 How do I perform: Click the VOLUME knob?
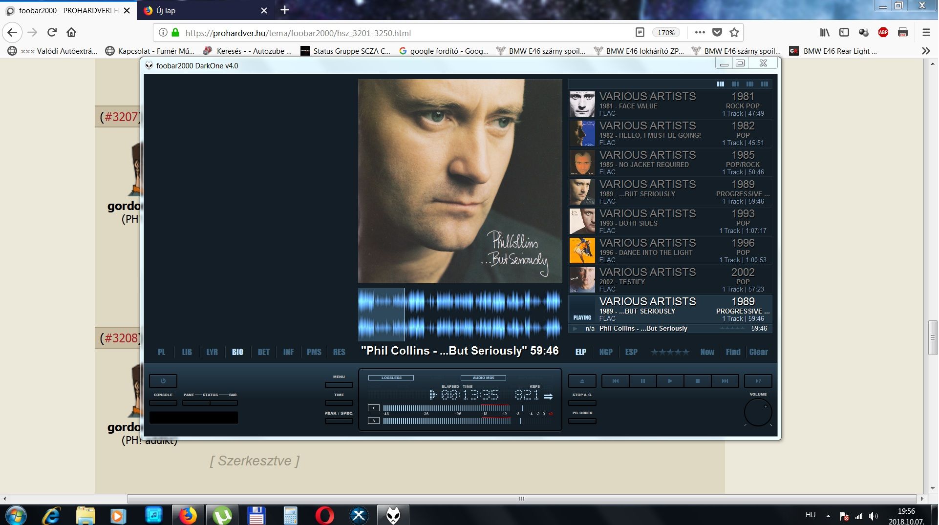[758, 413]
